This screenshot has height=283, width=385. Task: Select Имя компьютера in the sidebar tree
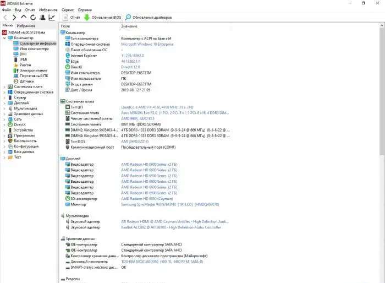point(34,48)
